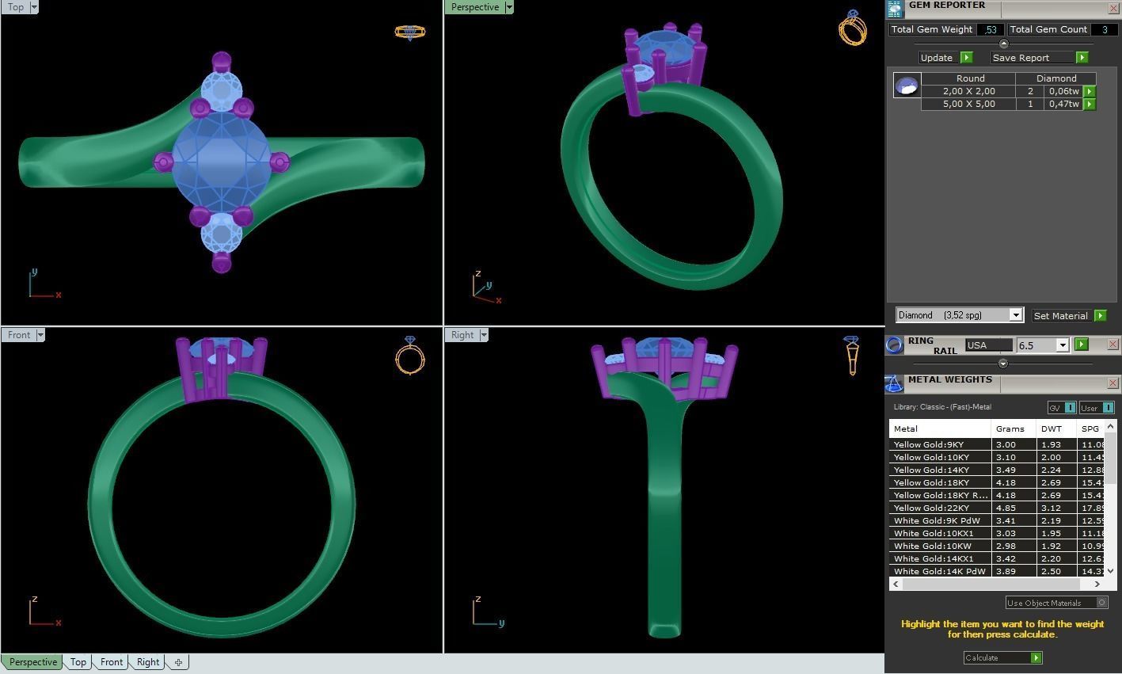Switch to the Right bottom tab

(x=148, y=662)
